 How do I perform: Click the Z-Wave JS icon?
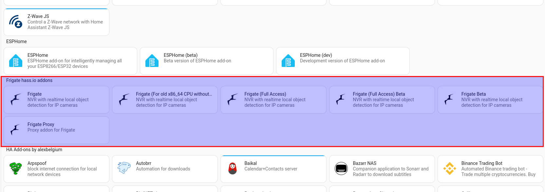coord(16,22)
